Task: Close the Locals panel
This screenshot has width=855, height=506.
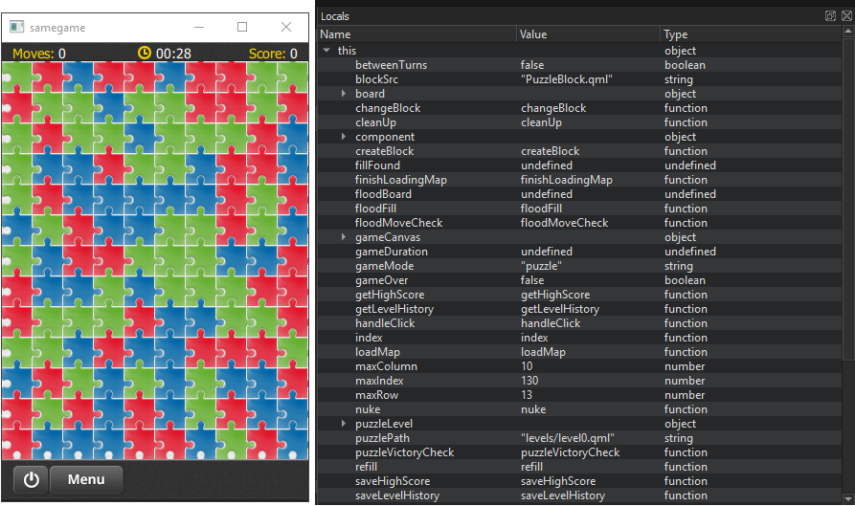Action: 844,15
